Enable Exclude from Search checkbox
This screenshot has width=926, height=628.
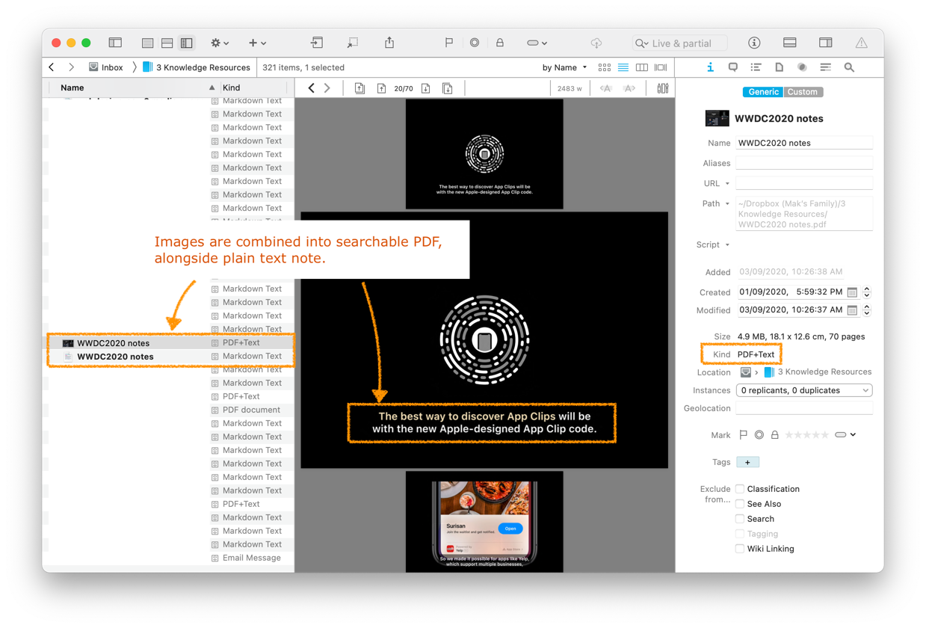[x=740, y=519]
